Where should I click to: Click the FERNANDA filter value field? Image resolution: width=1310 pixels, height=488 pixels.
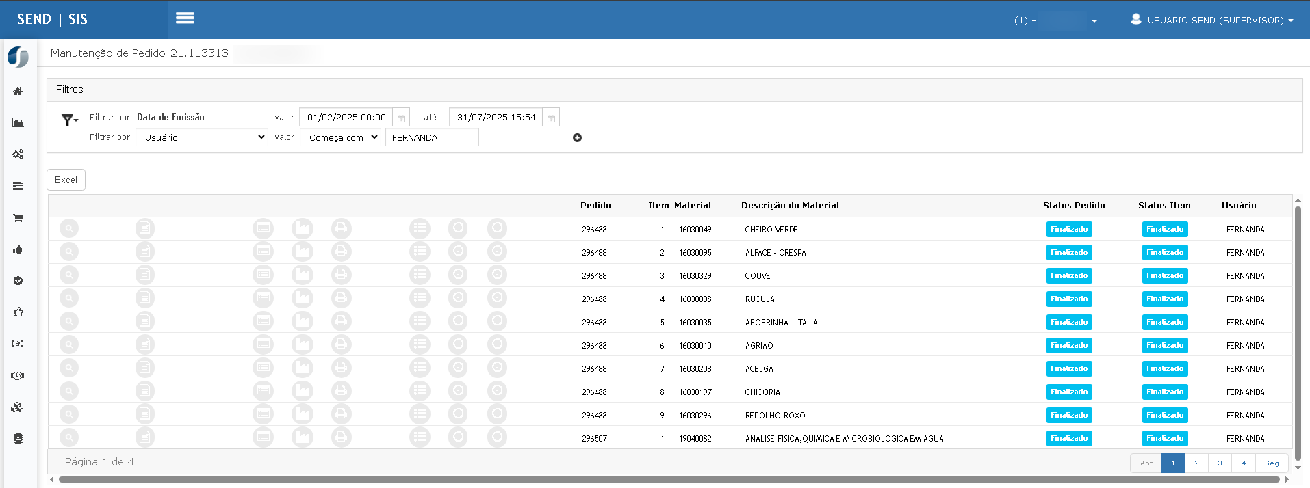[x=432, y=137]
